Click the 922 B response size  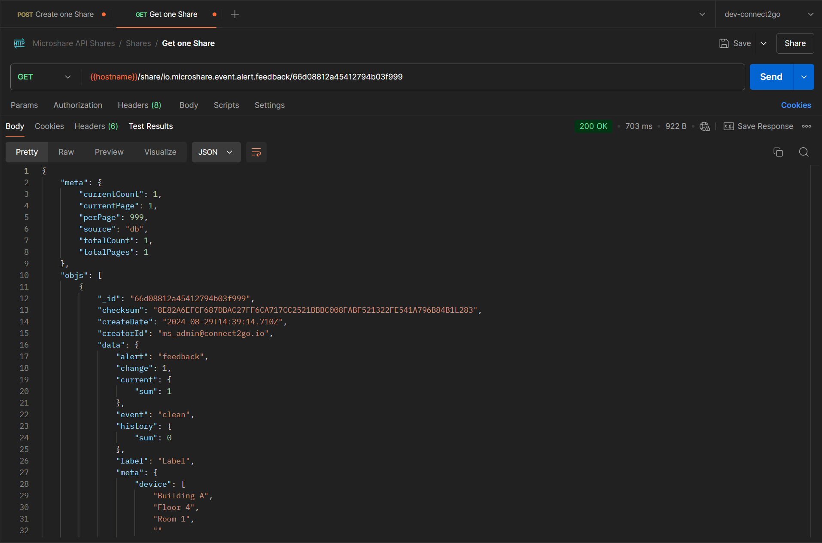(x=676, y=126)
